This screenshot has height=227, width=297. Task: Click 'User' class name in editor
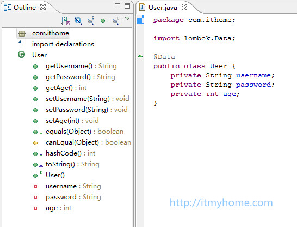pyautogui.click(x=218, y=66)
